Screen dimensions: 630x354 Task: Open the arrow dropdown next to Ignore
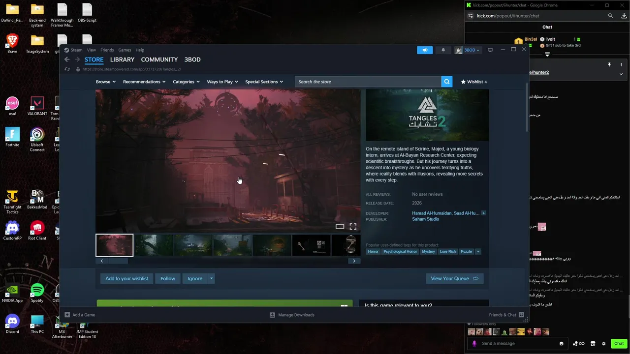(212, 278)
